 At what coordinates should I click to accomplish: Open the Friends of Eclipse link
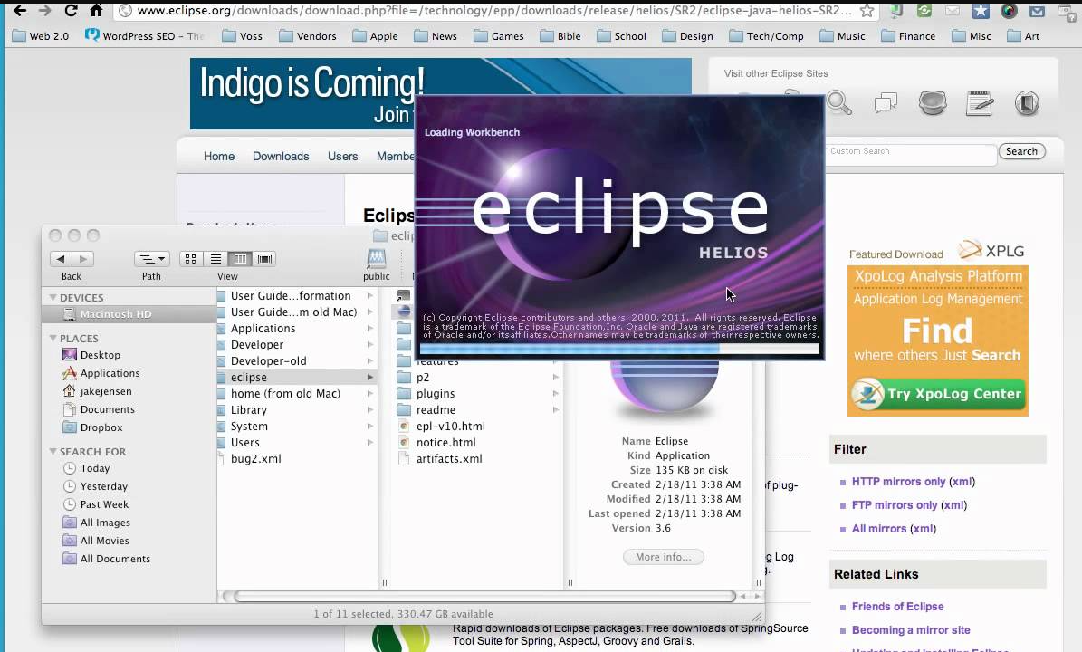click(x=898, y=607)
